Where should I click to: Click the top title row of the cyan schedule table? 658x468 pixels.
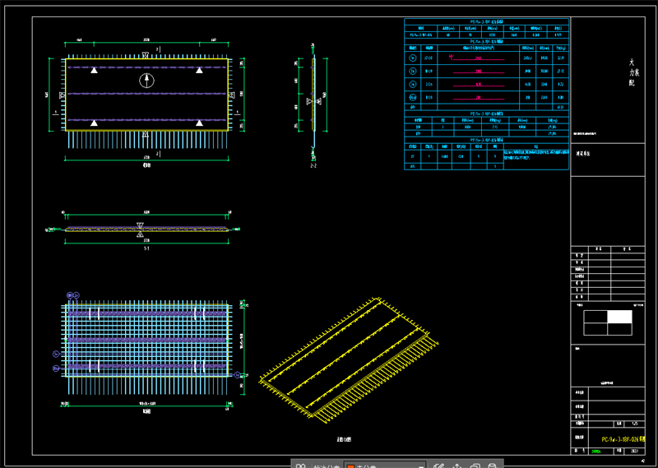(x=486, y=21)
